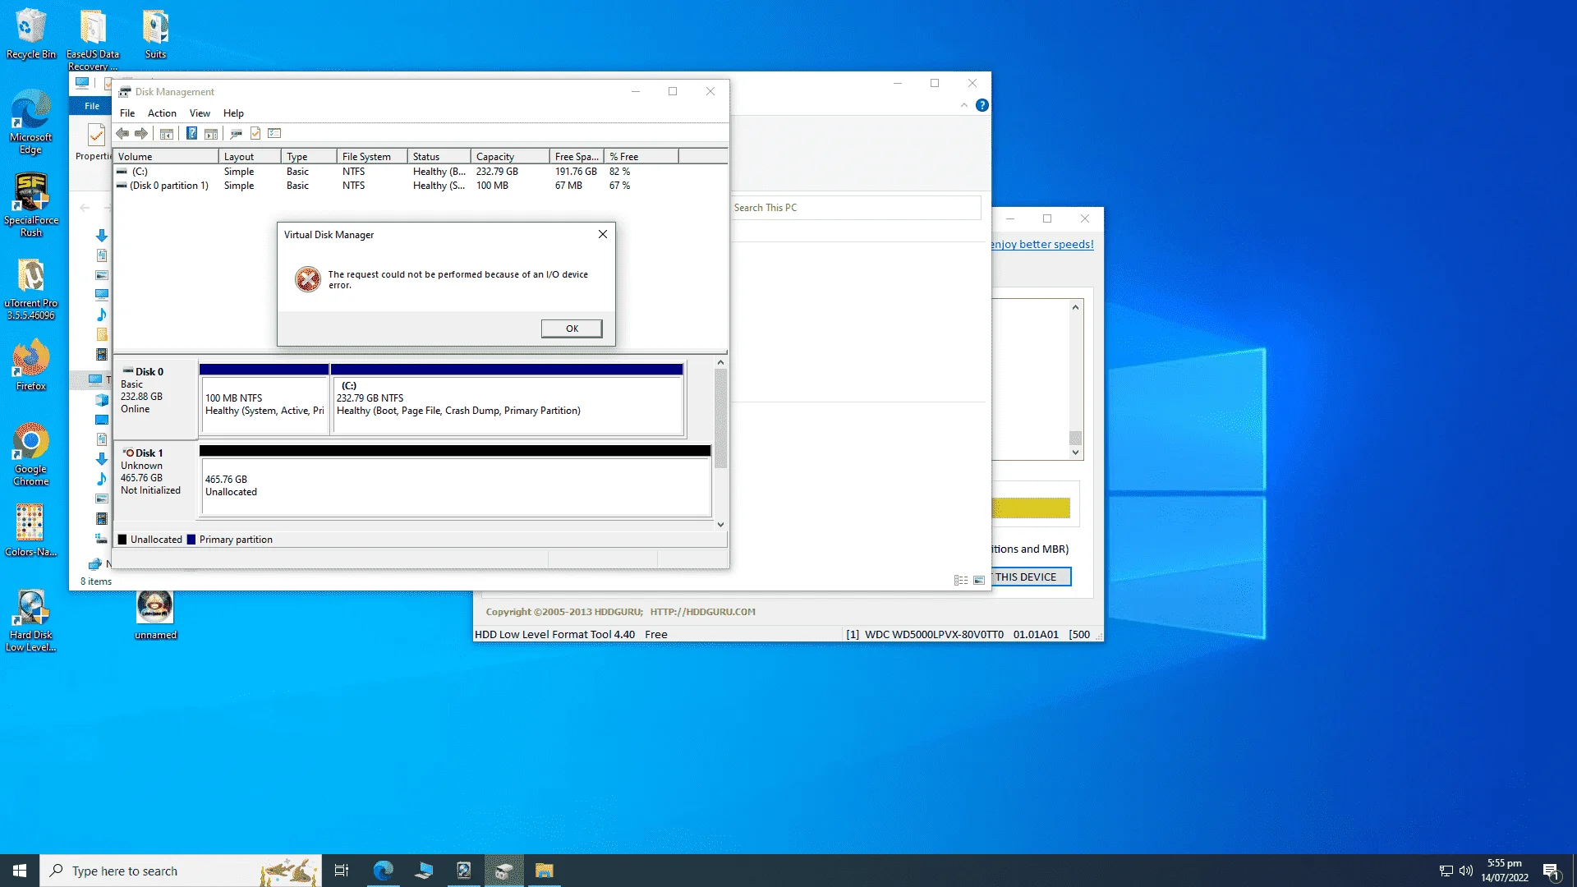This screenshot has height=887, width=1577.
Task: Click Disk Management's graphical pane scroll-up arrow
Action: click(720, 362)
